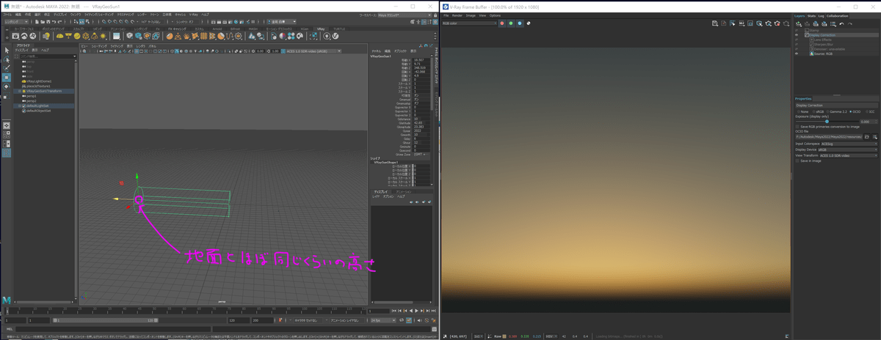Toggle the blue channel in V-Ray Frame Buffer
The width and height of the screenshot is (881, 340).
click(x=520, y=23)
